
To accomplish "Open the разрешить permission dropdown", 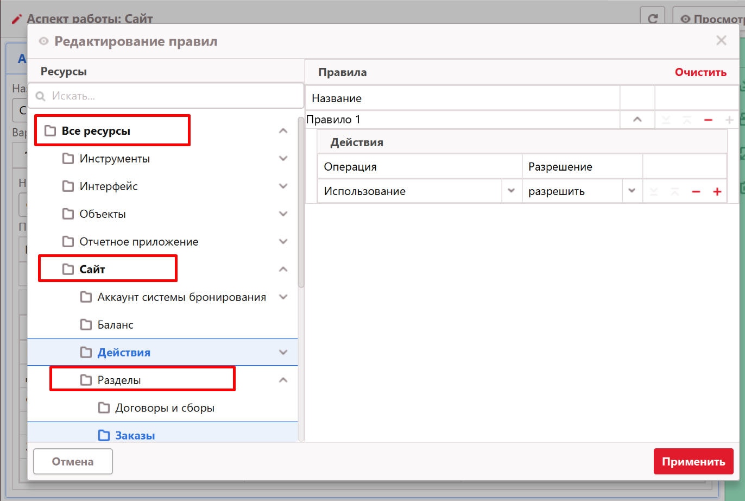I will click(x=632, y=191).
